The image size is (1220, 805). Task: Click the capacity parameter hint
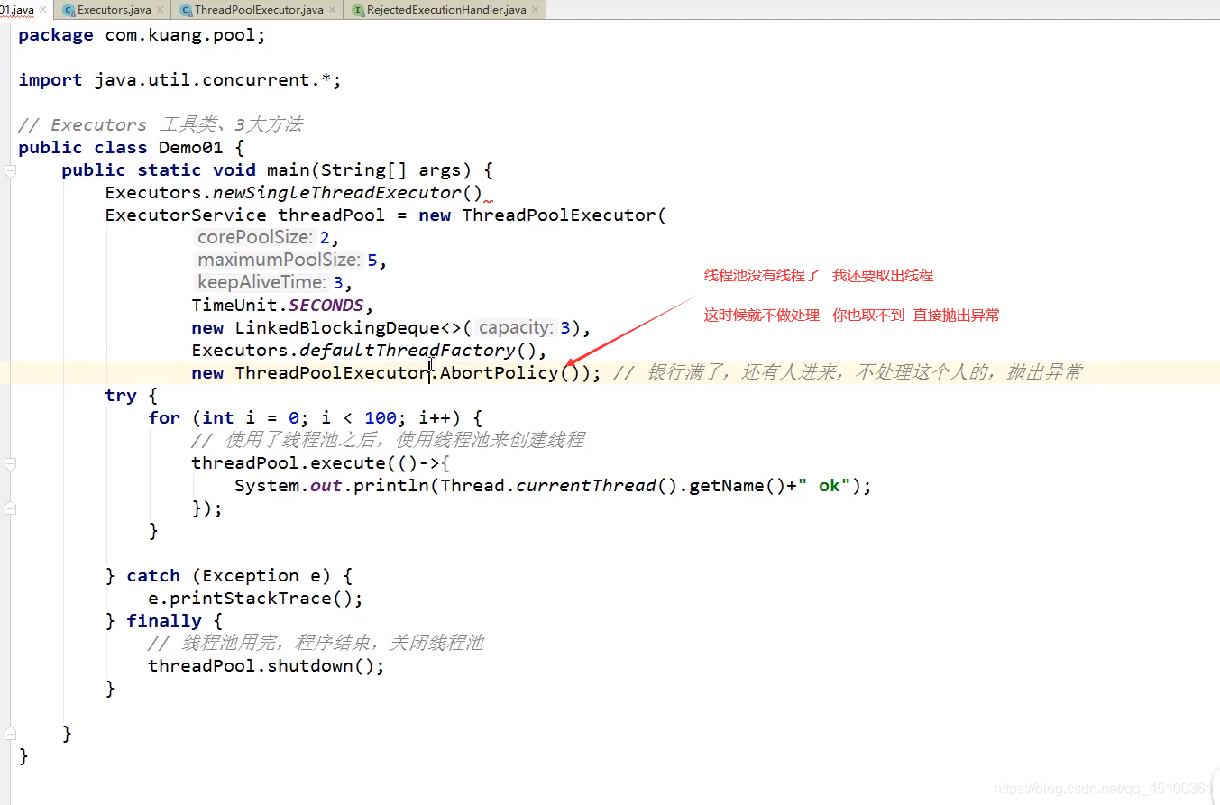(516, 328)
